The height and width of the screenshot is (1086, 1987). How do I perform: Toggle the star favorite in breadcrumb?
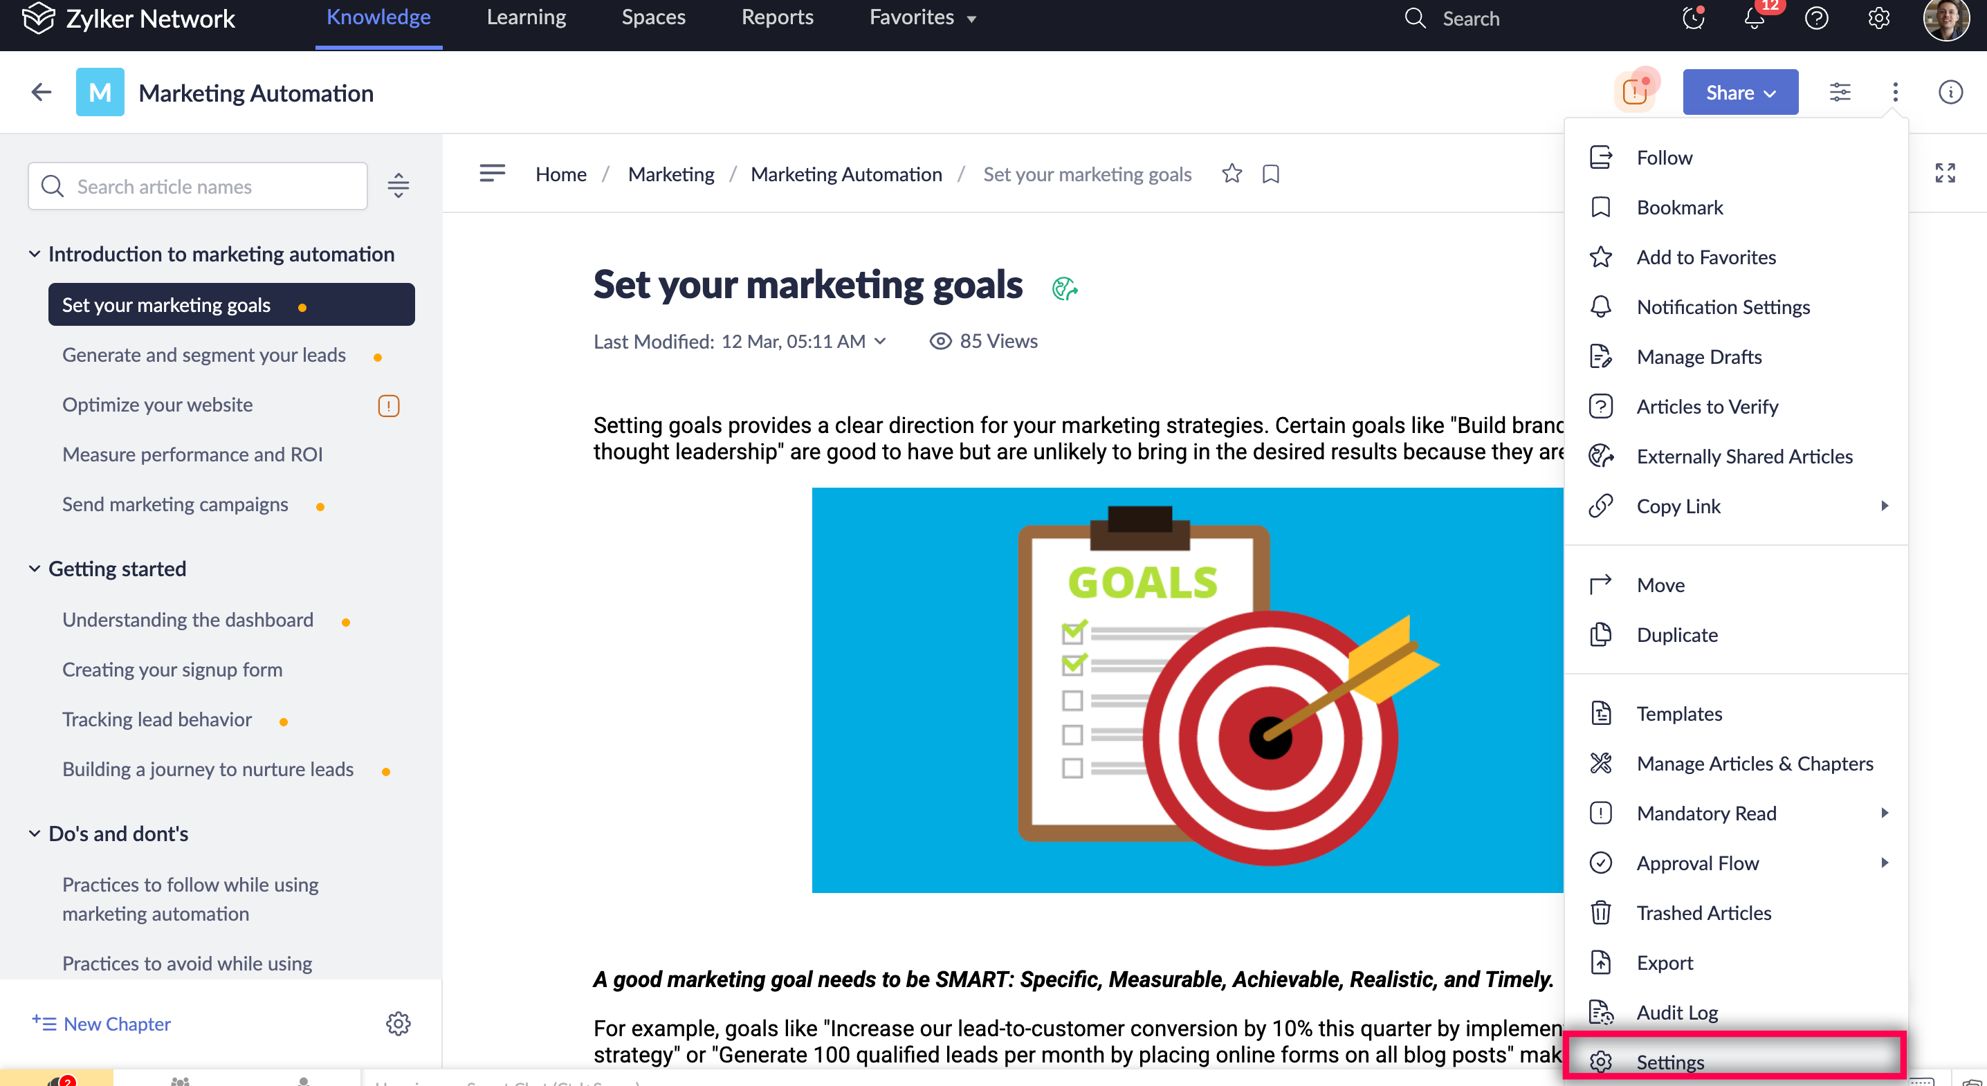tap(1232, 174)
